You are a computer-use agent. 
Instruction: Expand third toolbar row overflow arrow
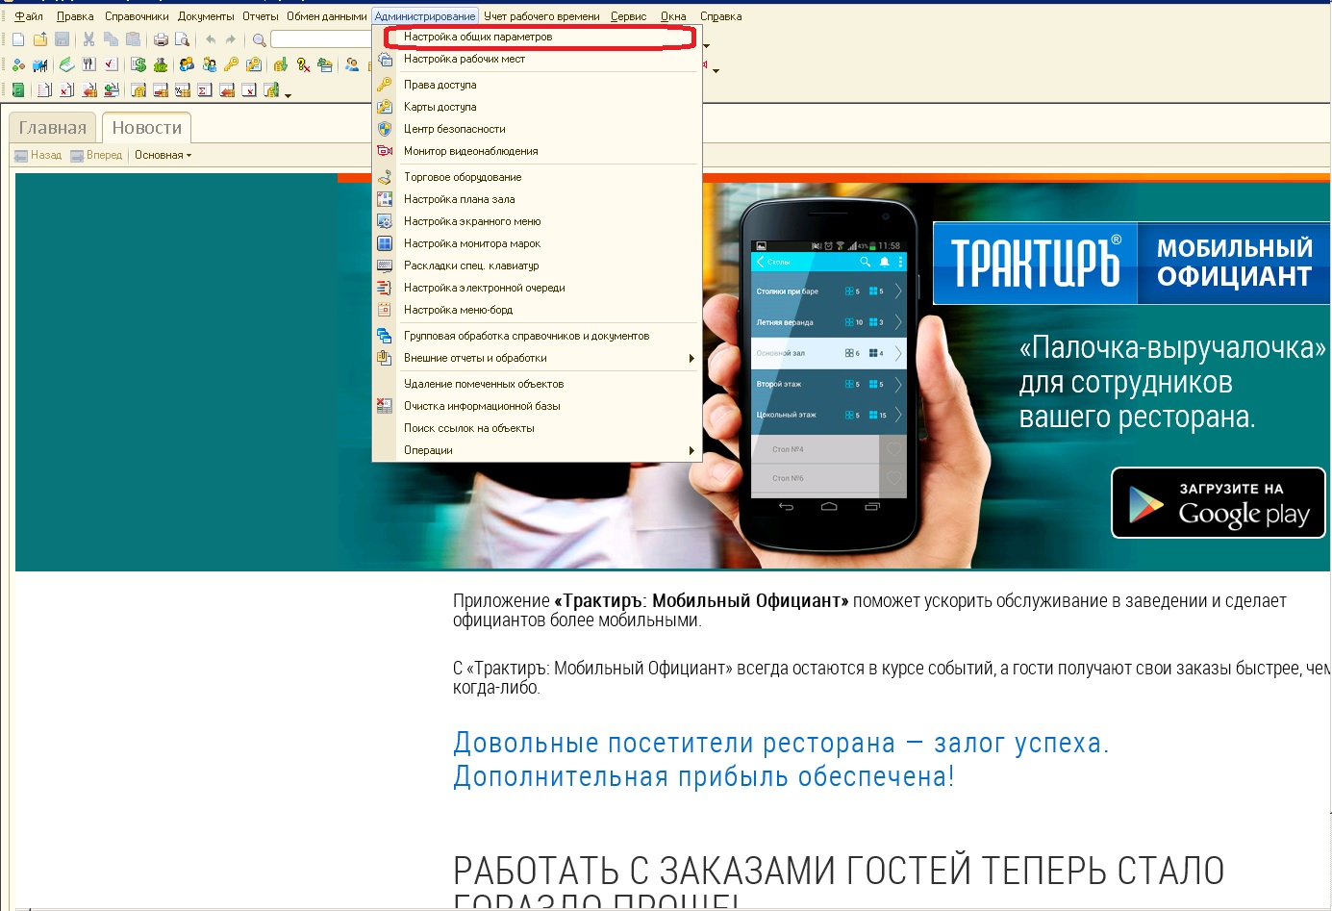[x=288, y=95]
